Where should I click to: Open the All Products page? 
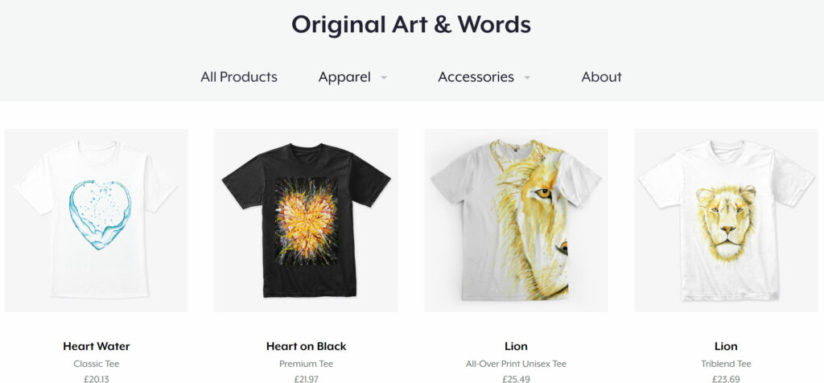click(238, 76)
